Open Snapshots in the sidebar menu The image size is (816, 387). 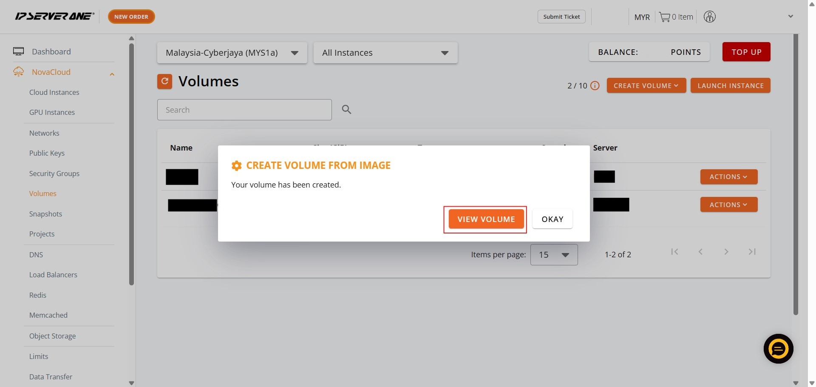tap(45, 214)
